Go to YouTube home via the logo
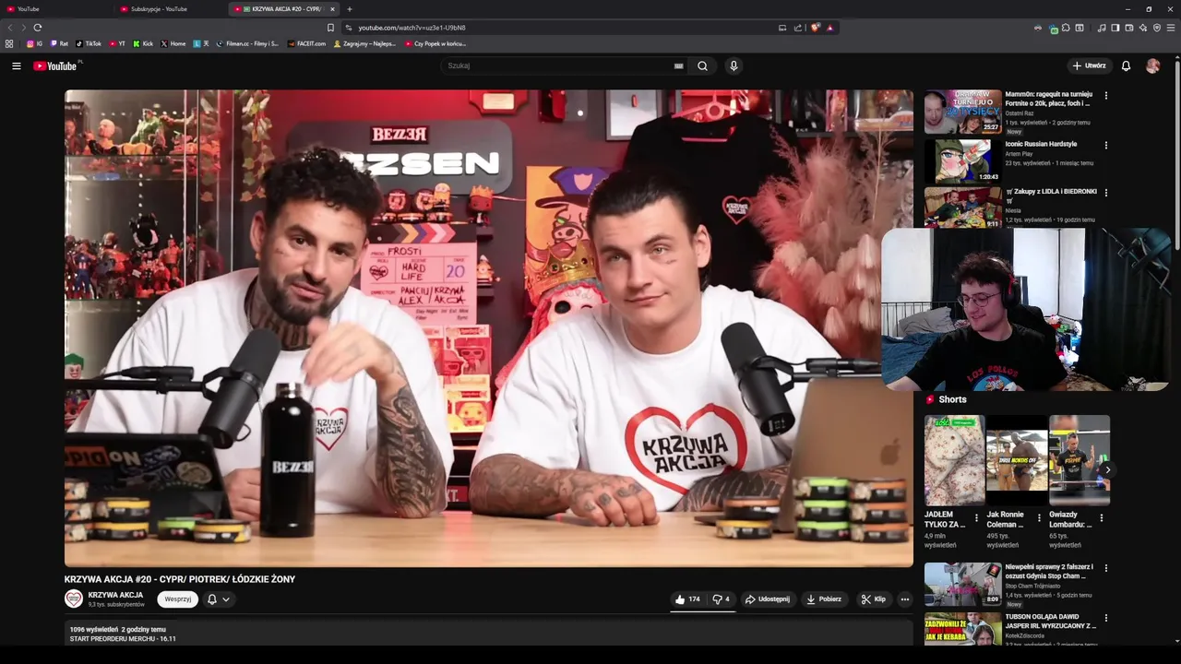Image resolution: width=1181 pixels, height=664 pixels. click(57, 65)
